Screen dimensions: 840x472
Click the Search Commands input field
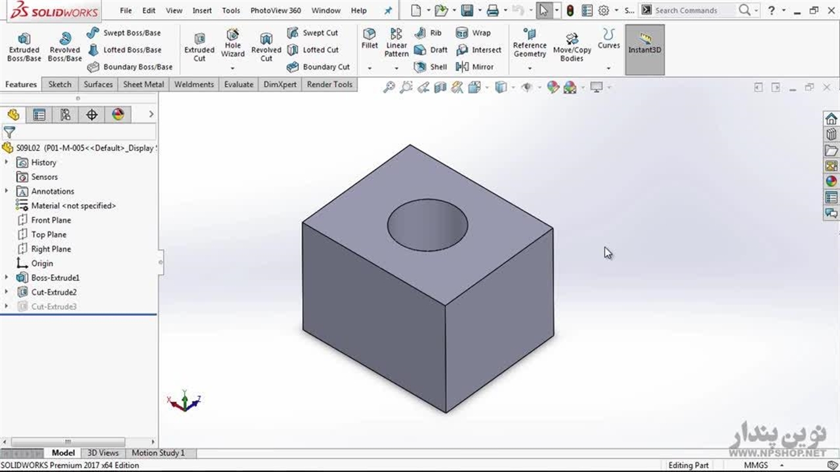[694, 10]
